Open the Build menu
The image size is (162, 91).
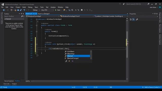tap(24, 7)
